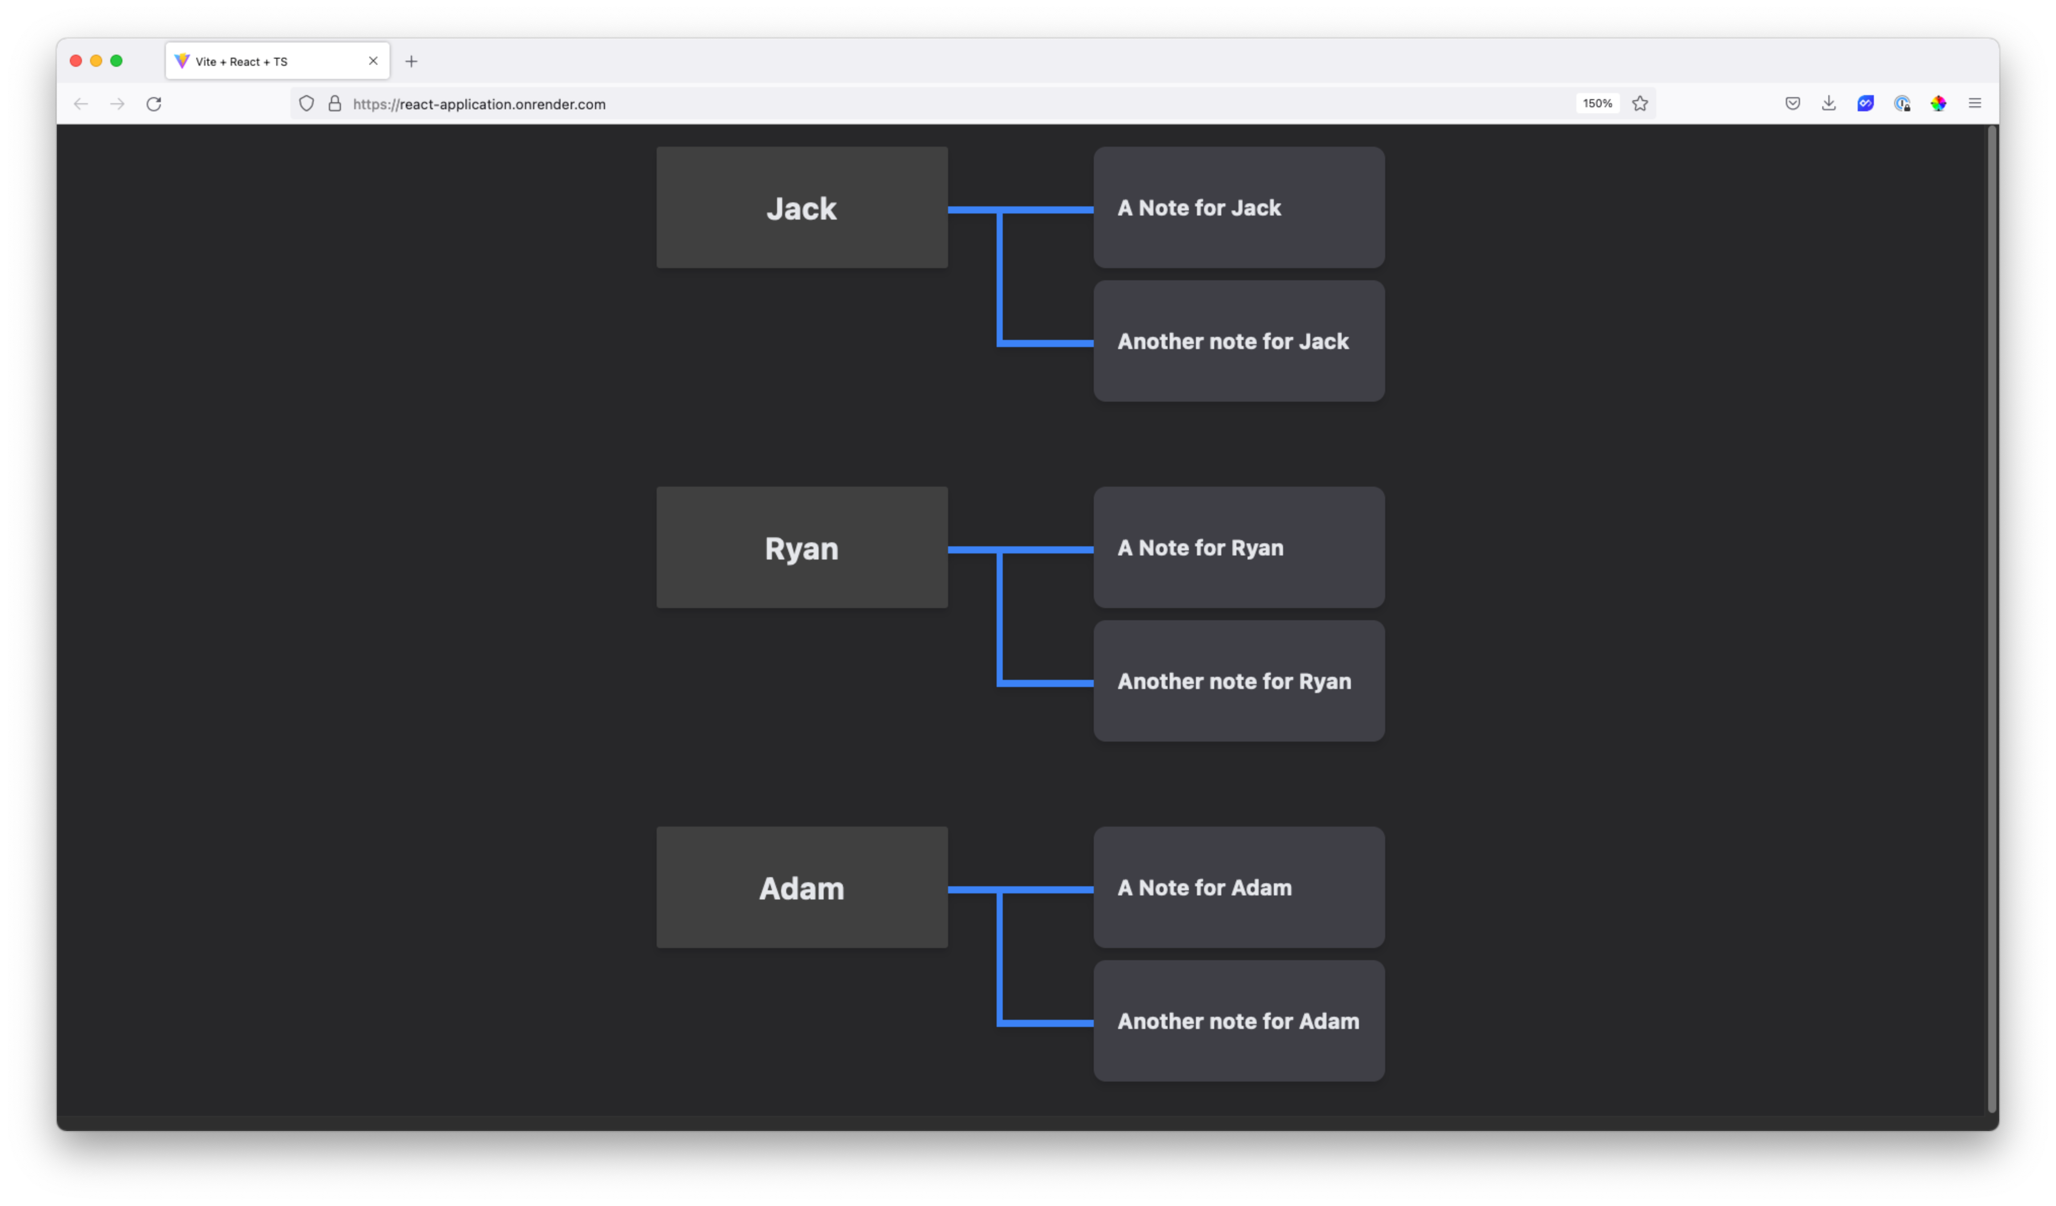The height and width of the screenshot is (1206, 2056).
Task: Reset the 150% zoom level indicator
Action: tap(1597, 104)
